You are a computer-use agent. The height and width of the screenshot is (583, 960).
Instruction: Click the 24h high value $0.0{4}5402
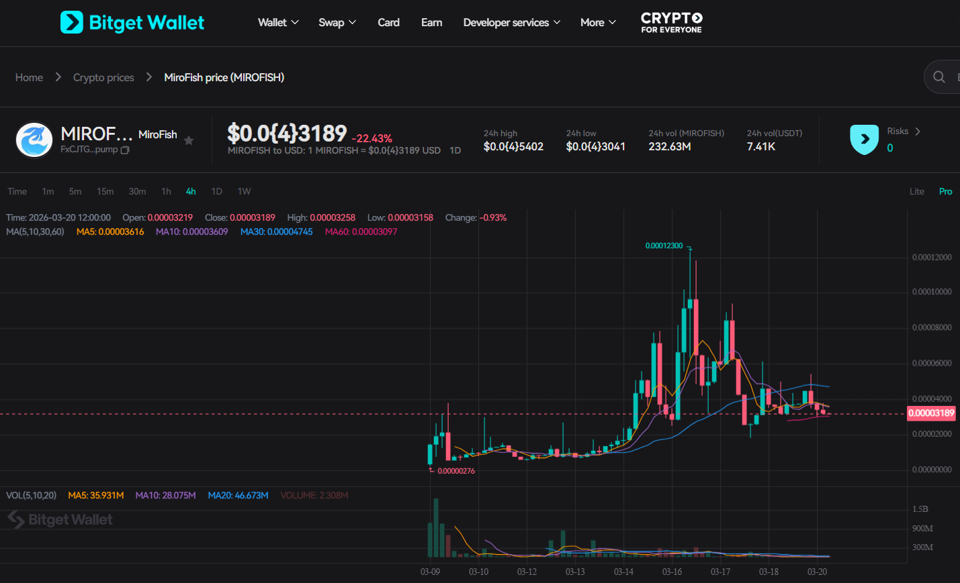click(513, 146)
